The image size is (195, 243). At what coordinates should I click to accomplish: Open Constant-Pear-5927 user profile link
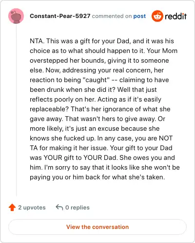[60, 16]
